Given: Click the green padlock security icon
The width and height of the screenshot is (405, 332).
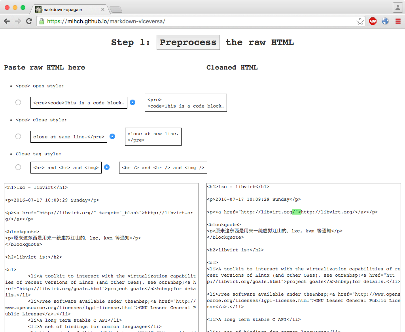Looking at the screenshot, I should (42, 21).
